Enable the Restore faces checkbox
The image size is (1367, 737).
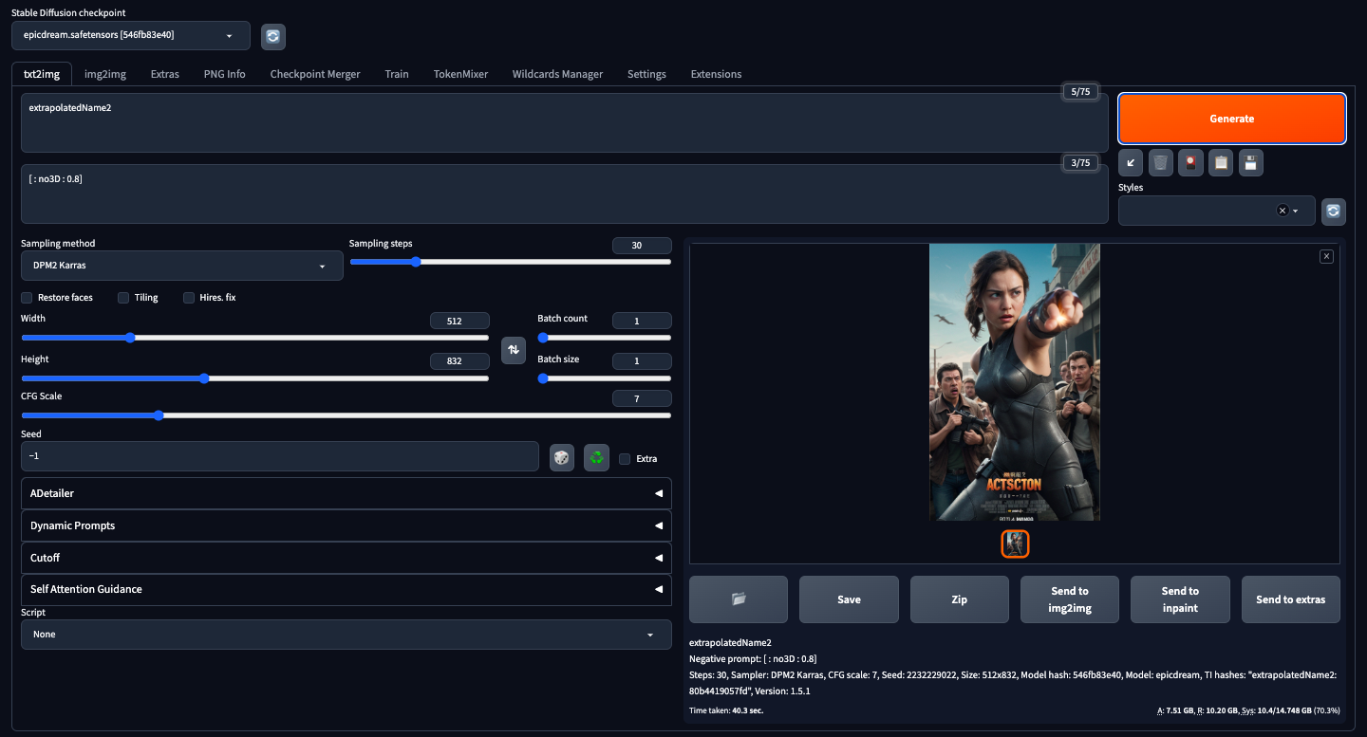coord(27,298)
